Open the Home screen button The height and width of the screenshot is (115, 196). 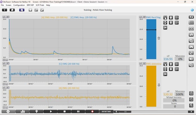[12, 10]
